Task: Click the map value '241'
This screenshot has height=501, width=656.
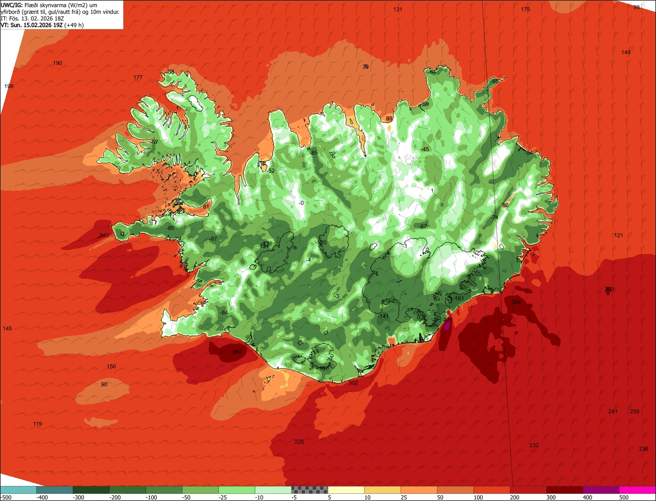Action: 613,411
